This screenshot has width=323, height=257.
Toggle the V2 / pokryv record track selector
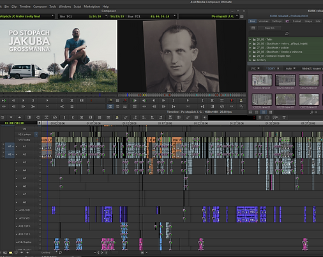[x=24, y=135]
